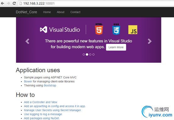Click the browser forward arrow
The height and width of the screenshot is (120, 174).
pos(8,3)
